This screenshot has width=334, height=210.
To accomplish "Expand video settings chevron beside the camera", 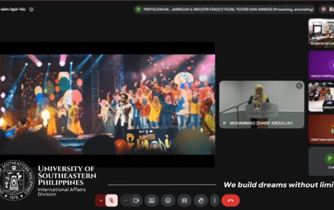I will click(126, 200).
